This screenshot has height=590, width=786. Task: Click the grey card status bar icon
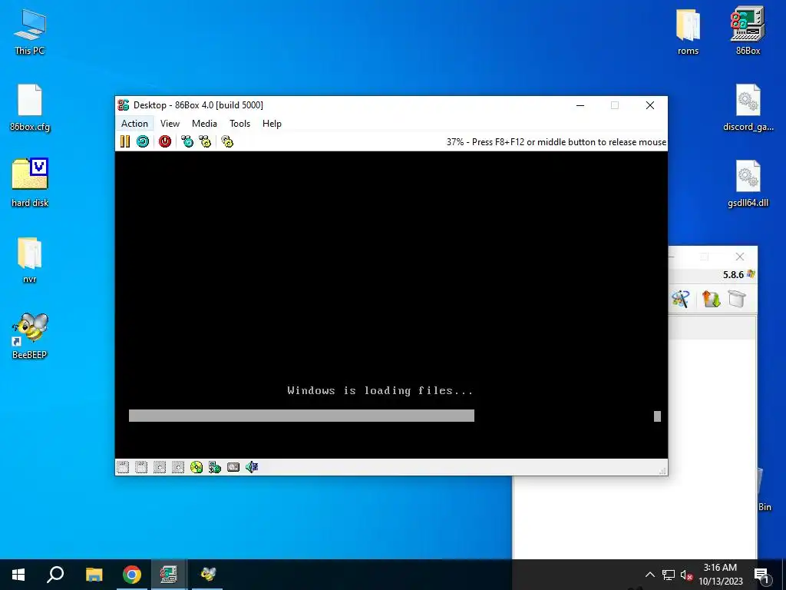[x=233, y=467]
